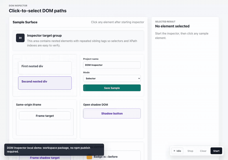Click the Same-origin iframe label
This screenshot has height=160, width=228.
coord(28,105)
